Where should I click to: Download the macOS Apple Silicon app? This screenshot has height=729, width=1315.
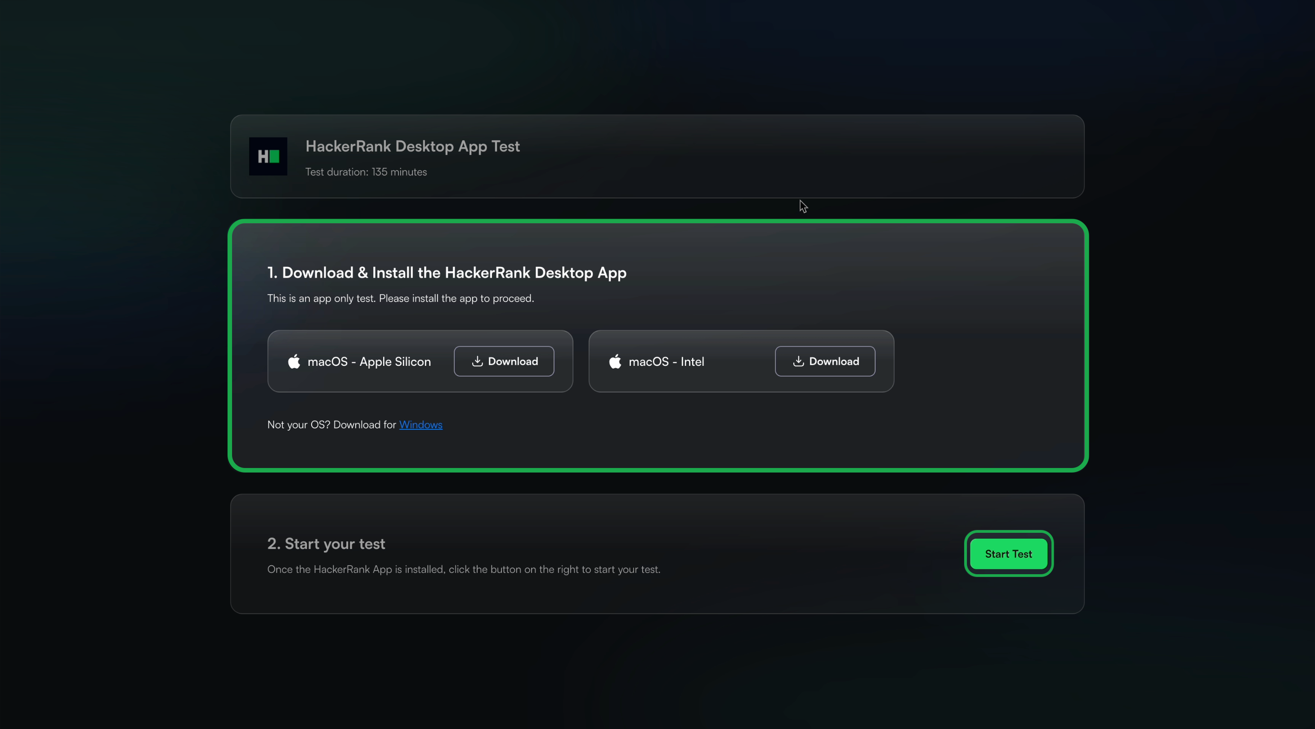(x=504, y=361)
